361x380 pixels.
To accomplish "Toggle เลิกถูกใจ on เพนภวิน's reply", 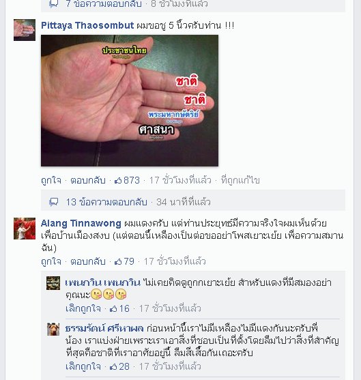I will (x=83, y=308).
